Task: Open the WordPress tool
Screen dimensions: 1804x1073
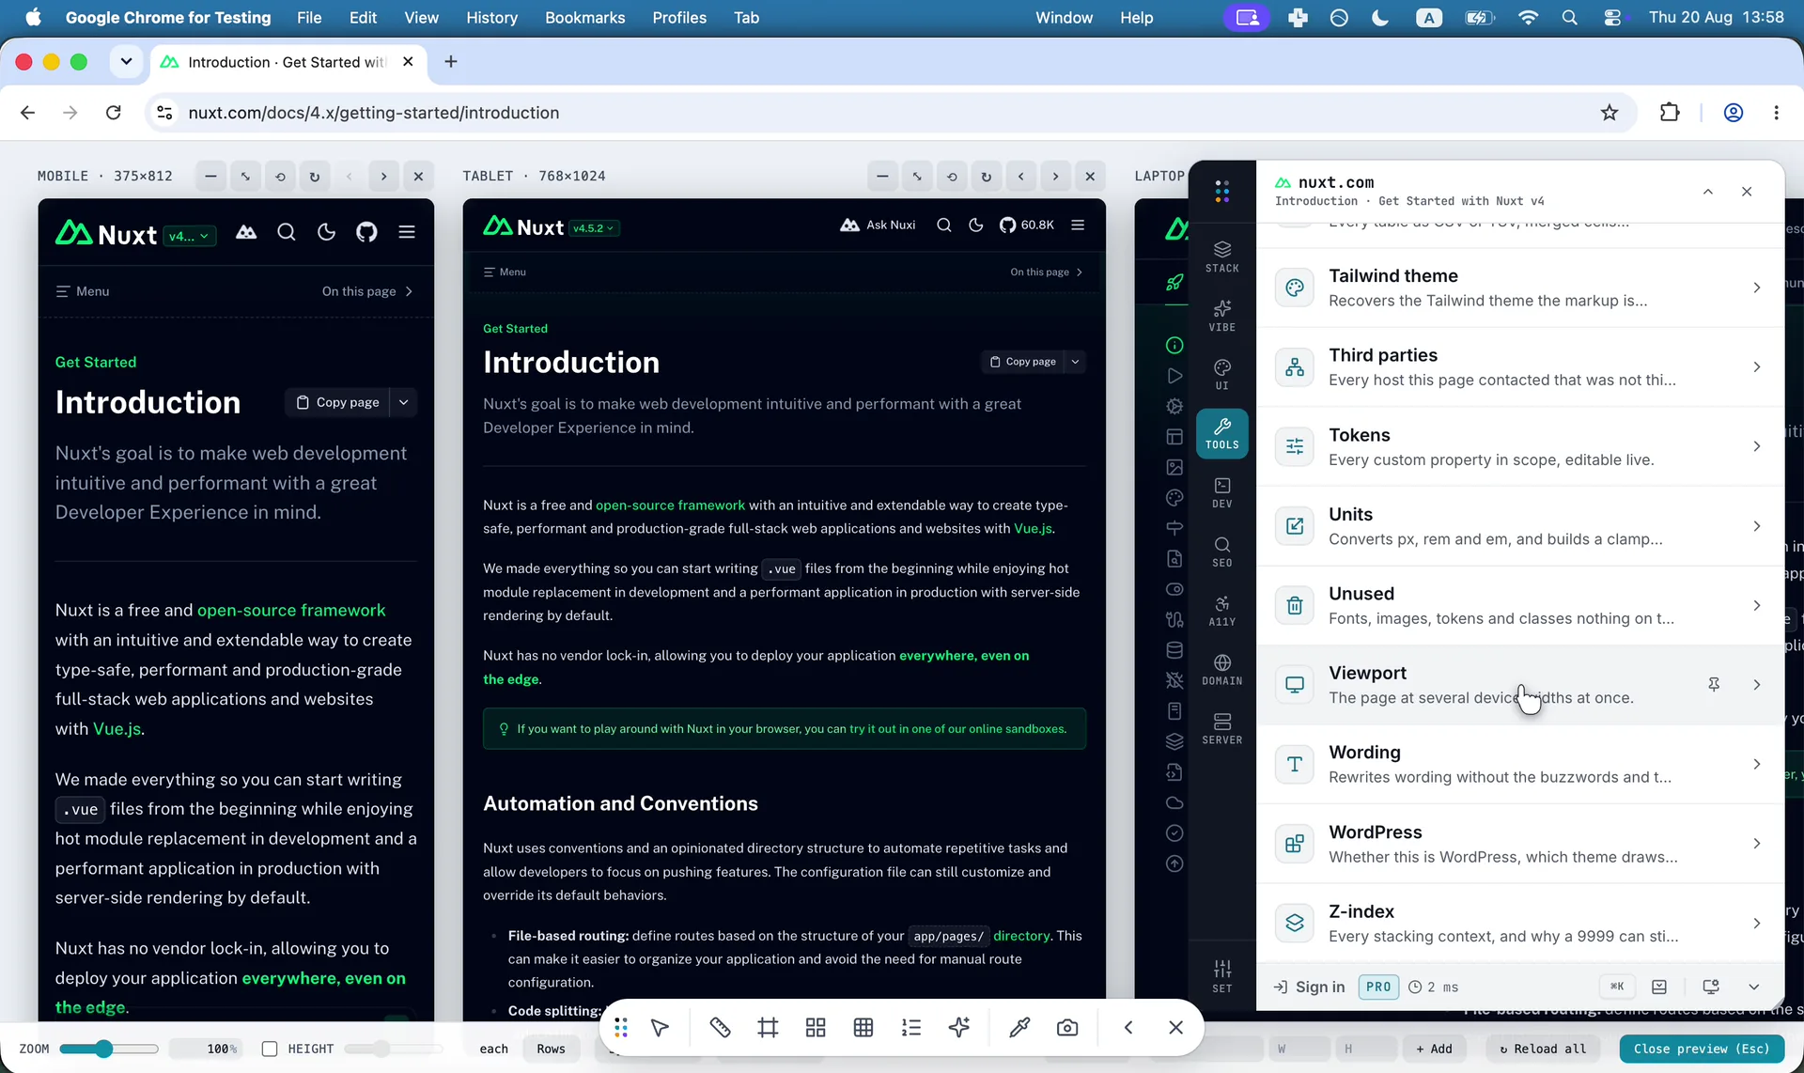Action: click(1519, 844)
